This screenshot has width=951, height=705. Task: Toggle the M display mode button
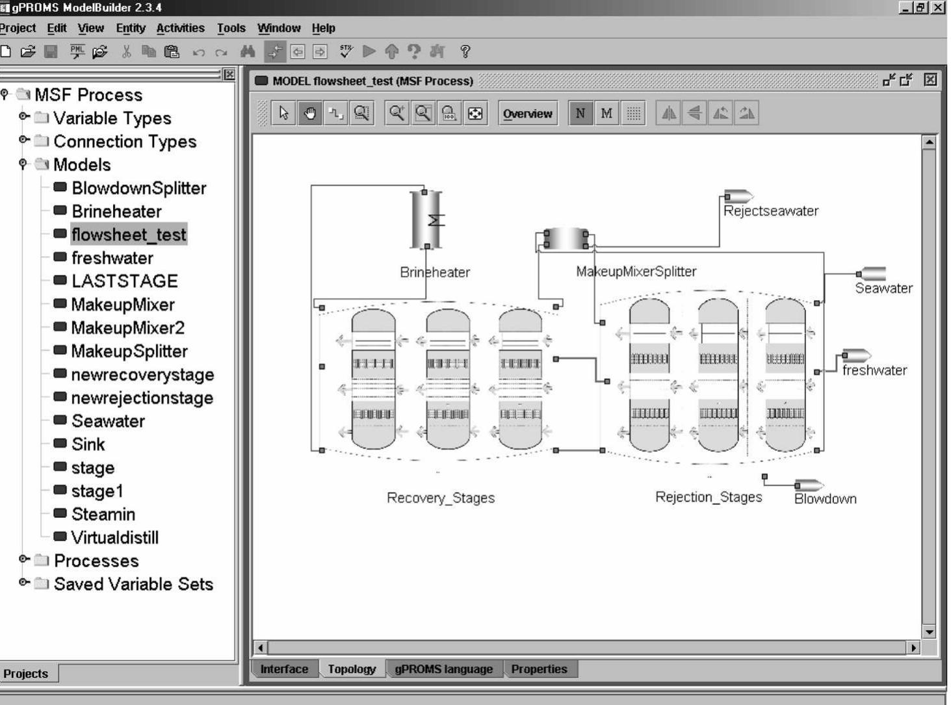click(606, 113)
